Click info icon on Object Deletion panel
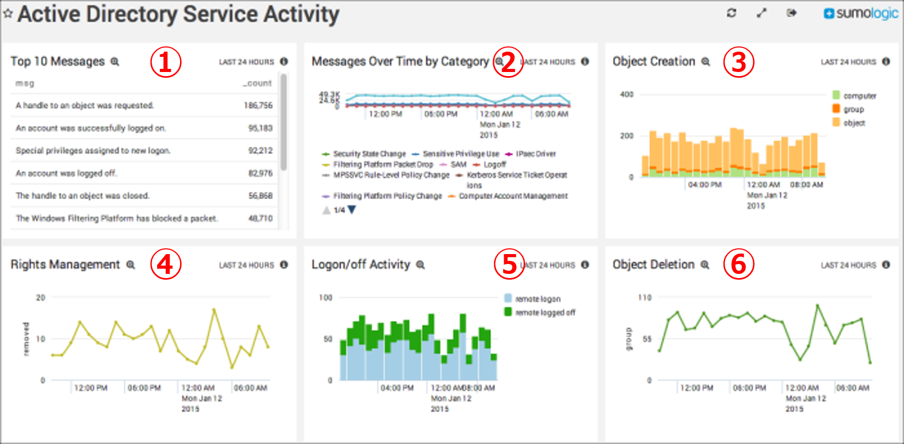This screenshot has height=444, width=904. pos(886,265)
